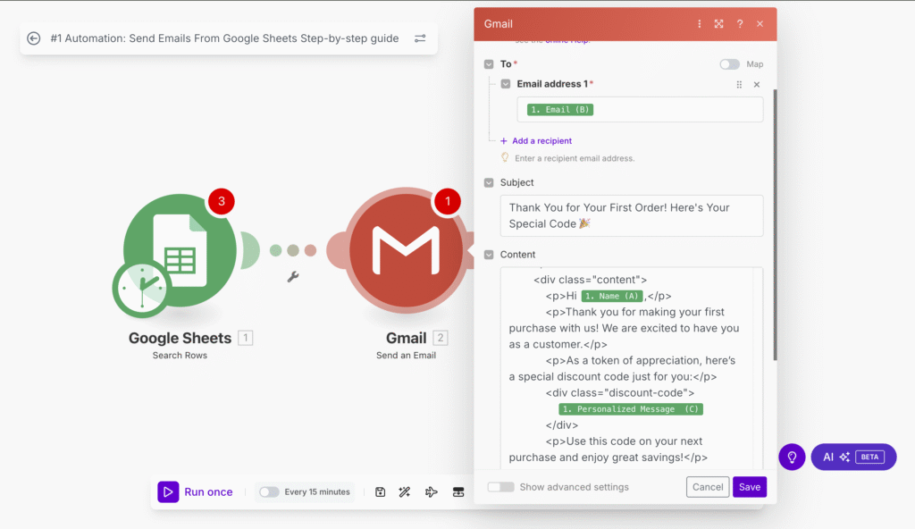Select the '1. Name (A)' mapped pill

coord(612,296)
